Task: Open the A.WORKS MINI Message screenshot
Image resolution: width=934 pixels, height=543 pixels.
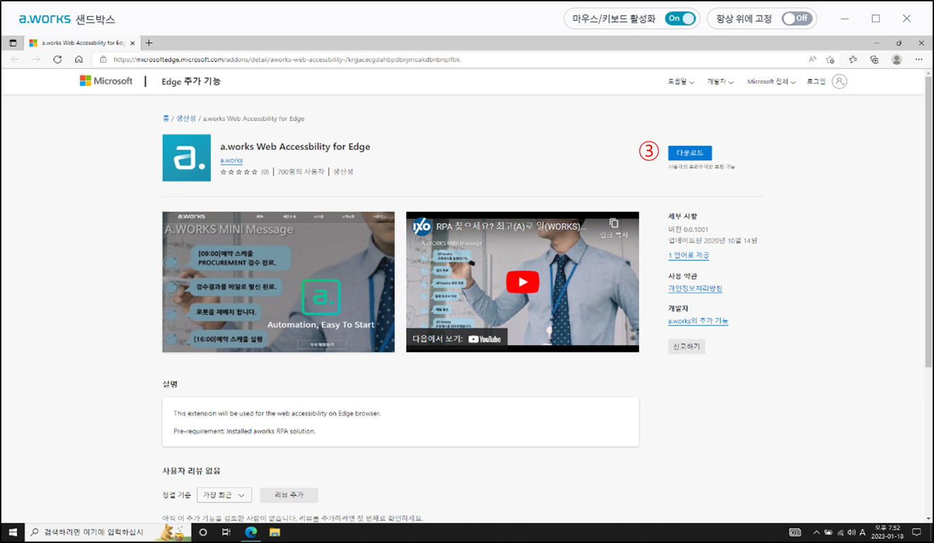Action: click(278, 282)
